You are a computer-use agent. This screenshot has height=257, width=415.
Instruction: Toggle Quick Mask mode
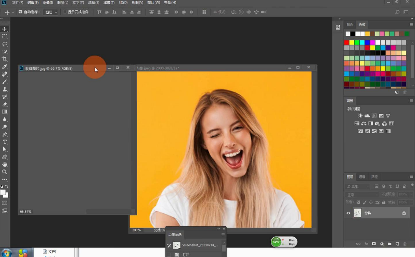(x=4, y=203)
